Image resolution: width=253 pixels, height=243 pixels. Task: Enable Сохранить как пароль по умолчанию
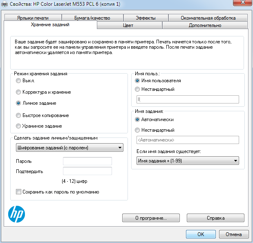click(18, 191)
